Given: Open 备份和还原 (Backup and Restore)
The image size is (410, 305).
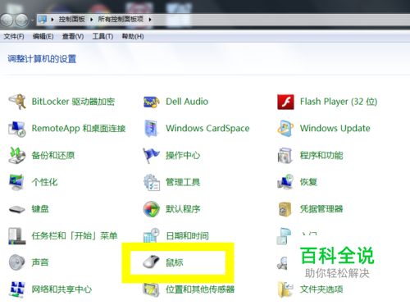Looking at the screenshot, I should (x=42, y=155).
